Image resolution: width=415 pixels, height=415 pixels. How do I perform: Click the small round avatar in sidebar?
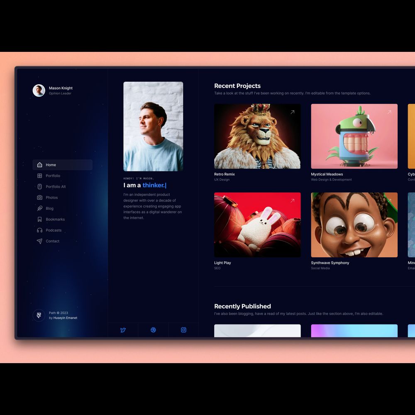[x=39, y=90]
